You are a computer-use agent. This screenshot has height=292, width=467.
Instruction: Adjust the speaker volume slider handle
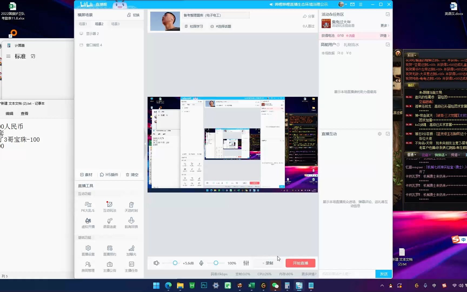(175, 263)
